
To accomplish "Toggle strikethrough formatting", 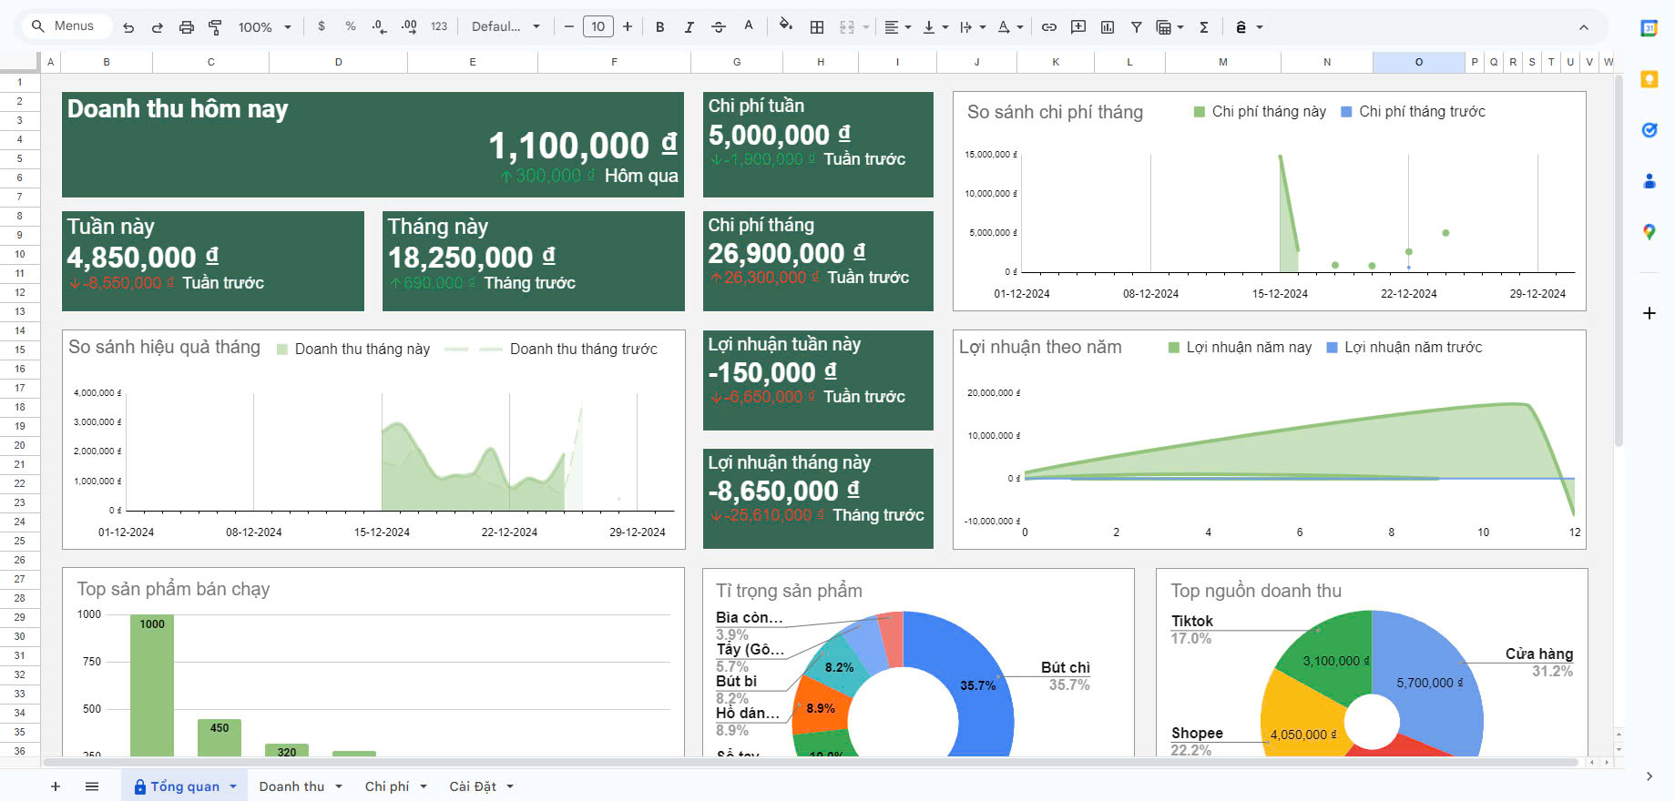I will 719,27.
